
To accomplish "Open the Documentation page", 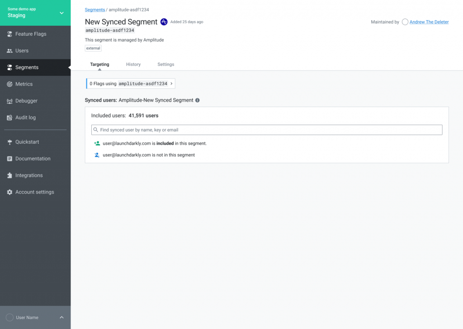I will pyautogui.click(x=33, y=158).
